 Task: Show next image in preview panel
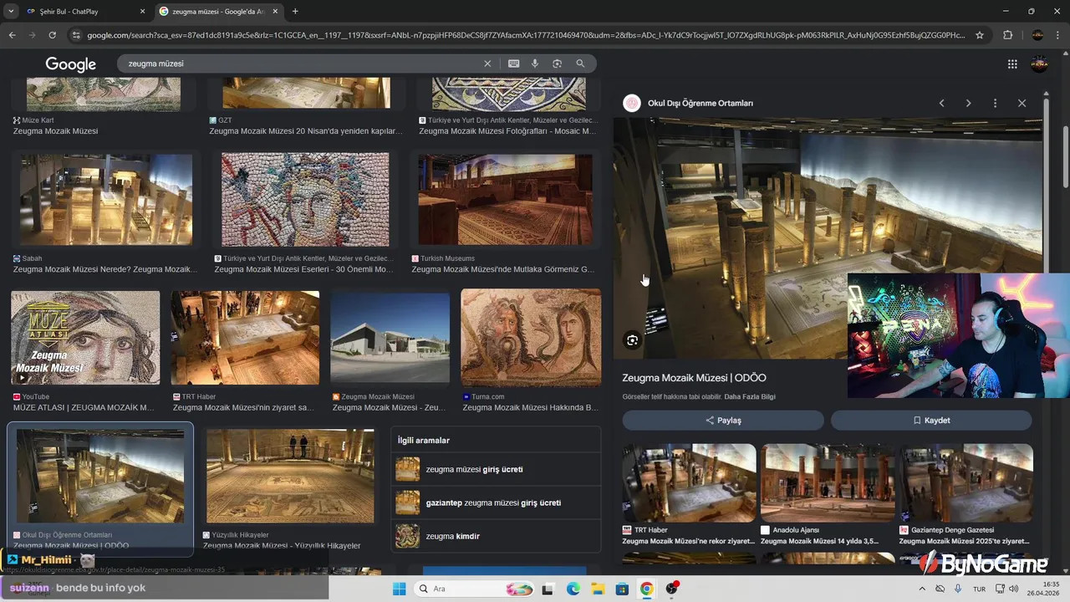[968, 103]
